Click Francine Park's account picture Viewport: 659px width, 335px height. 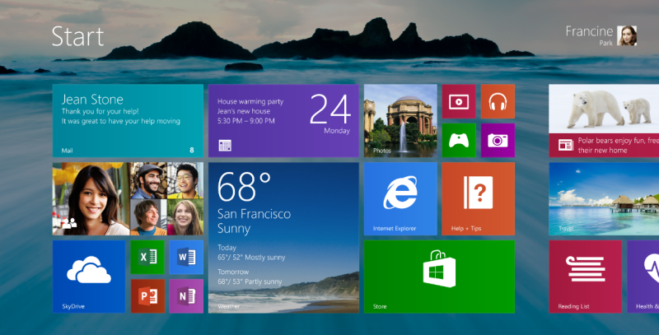tap(628, 35)
